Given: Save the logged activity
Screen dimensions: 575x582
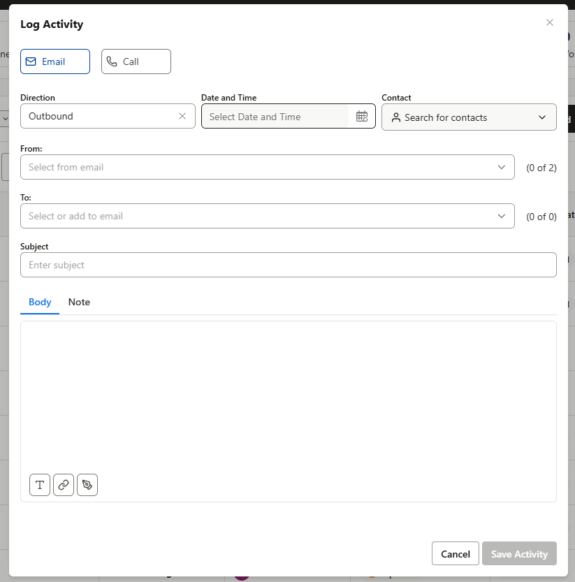Looking at the screenshot, I should click(519, 553).
